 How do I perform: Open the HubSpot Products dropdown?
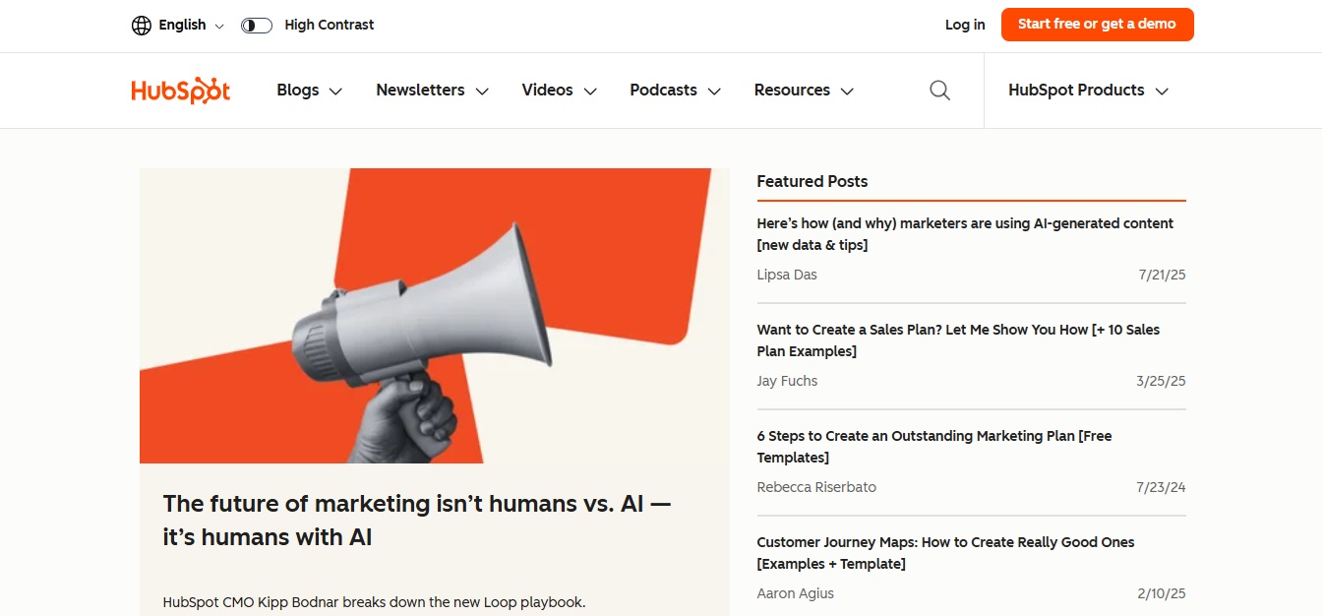pos(1087,91)
